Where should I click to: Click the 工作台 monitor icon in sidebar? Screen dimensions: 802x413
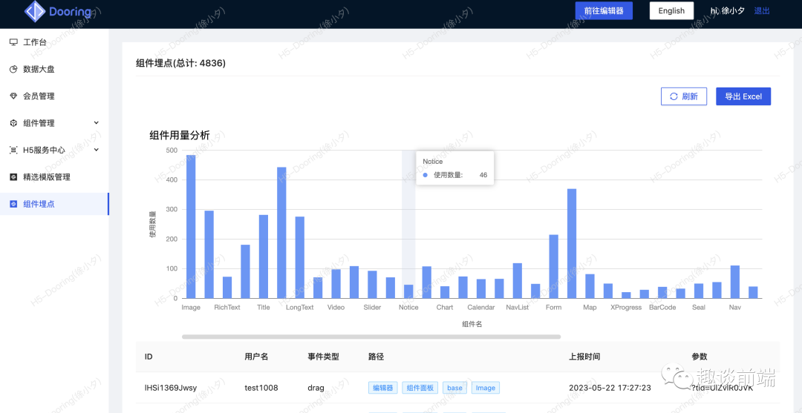13,42
